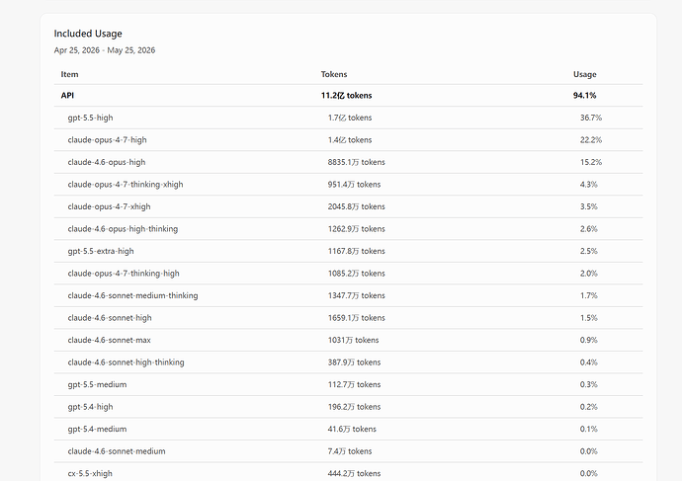Select the claude-4.6-sonnet-high-thinking row name

coord(126,362)
